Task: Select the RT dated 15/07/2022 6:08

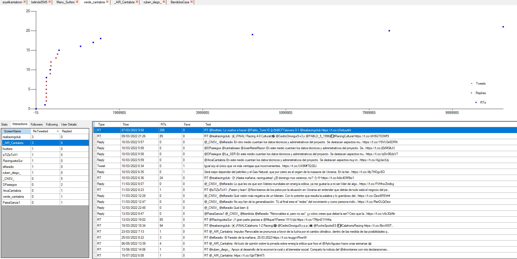Action: [x=305, y=255]
